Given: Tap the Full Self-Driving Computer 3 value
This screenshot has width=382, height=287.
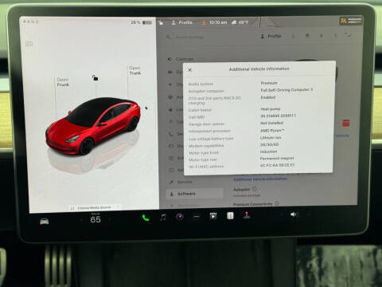Looking at the screenshot, I should pyautogui.click(x=286, y=90).
